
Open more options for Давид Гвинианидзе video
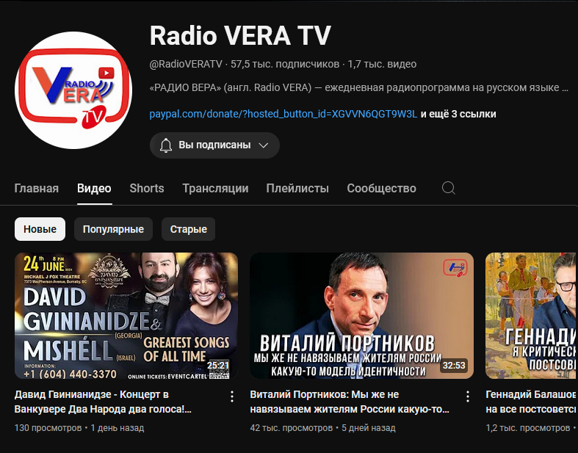(x=232, y=396)
